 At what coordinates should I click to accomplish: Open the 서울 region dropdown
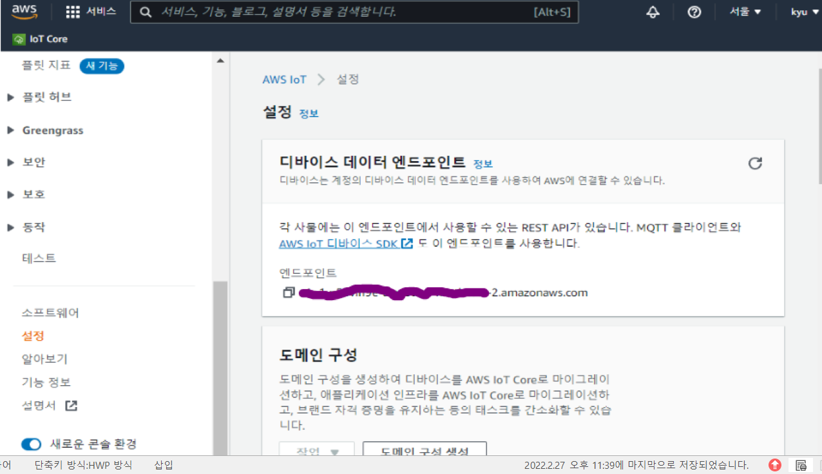click(x=745, y=12)
